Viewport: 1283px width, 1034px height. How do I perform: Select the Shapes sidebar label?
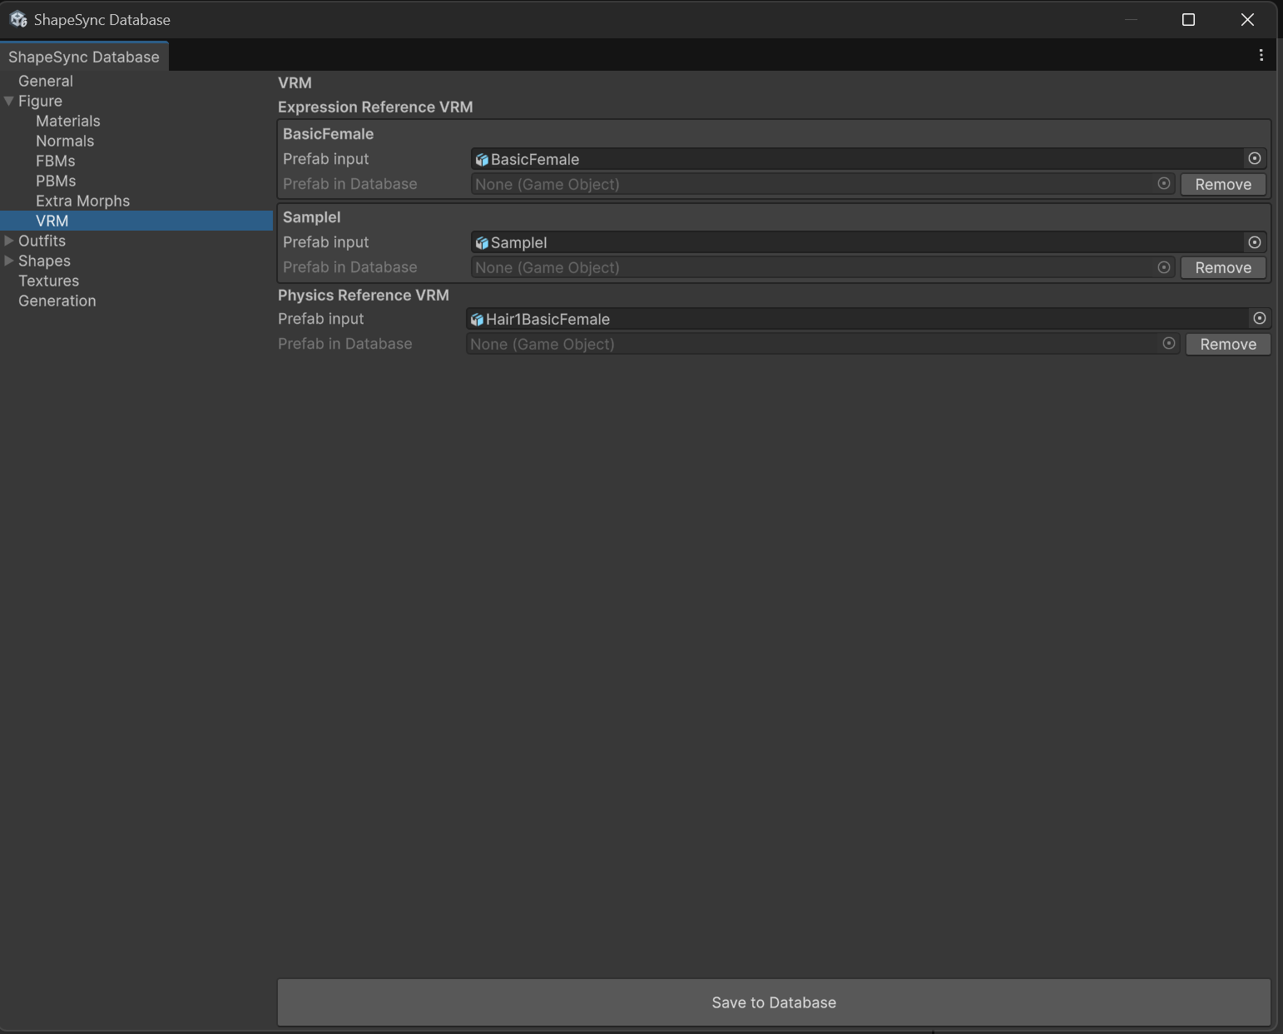coord(44,261)
